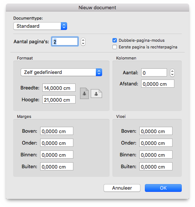Click the Kolommen Afstand field
The image size is (195, 207).
[158, 84]
